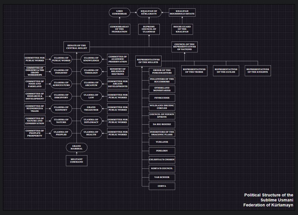Select the Ulamma of Health node

[x=91, y=133]
